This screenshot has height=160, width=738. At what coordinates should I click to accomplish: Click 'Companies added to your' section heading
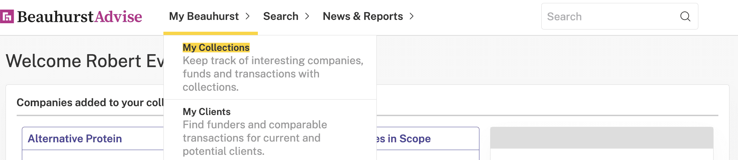[90, 102]
